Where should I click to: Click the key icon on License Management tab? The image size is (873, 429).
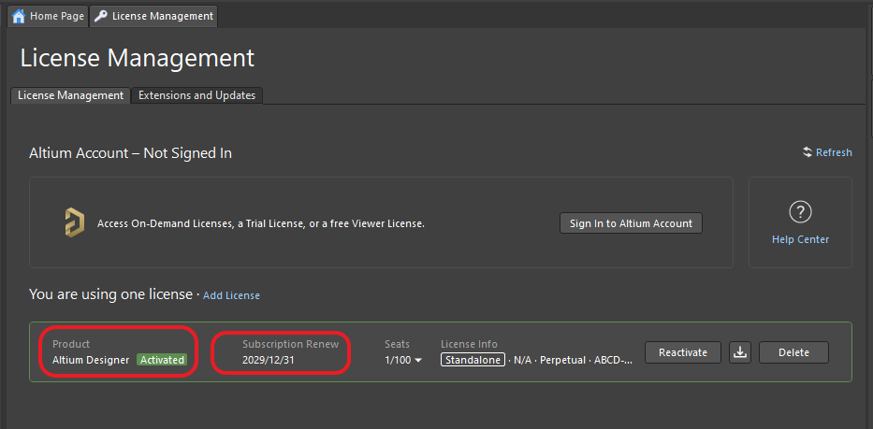(x=101, y=16)
